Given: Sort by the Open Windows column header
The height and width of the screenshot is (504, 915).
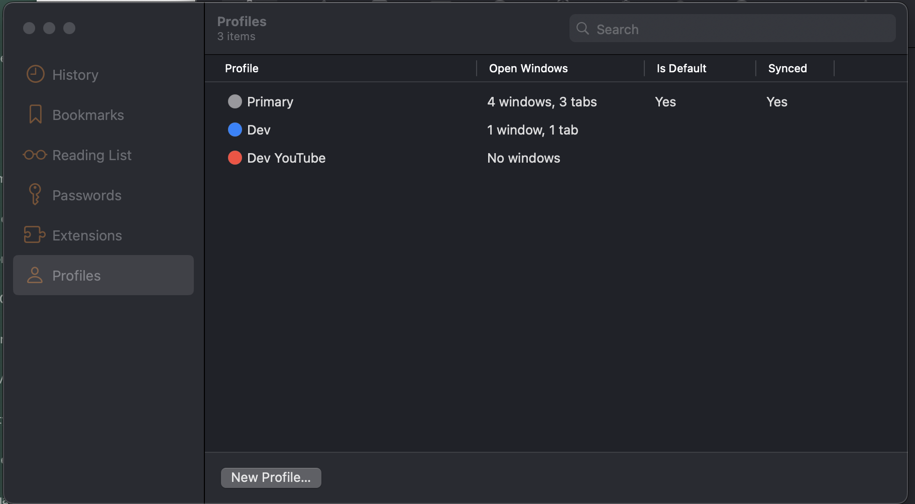Looking at the screenshot, I should click(528, 68).
